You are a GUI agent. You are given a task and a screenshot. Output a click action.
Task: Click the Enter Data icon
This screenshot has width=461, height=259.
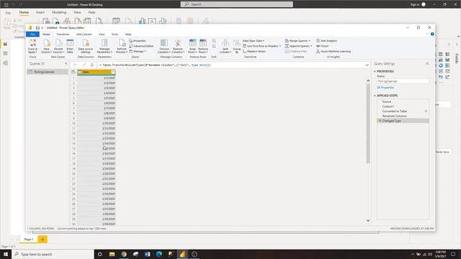(x=70, y=43)
